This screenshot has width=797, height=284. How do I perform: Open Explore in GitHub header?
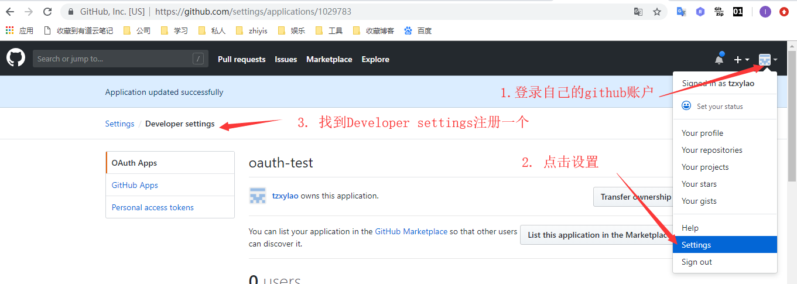coord(375,59)
